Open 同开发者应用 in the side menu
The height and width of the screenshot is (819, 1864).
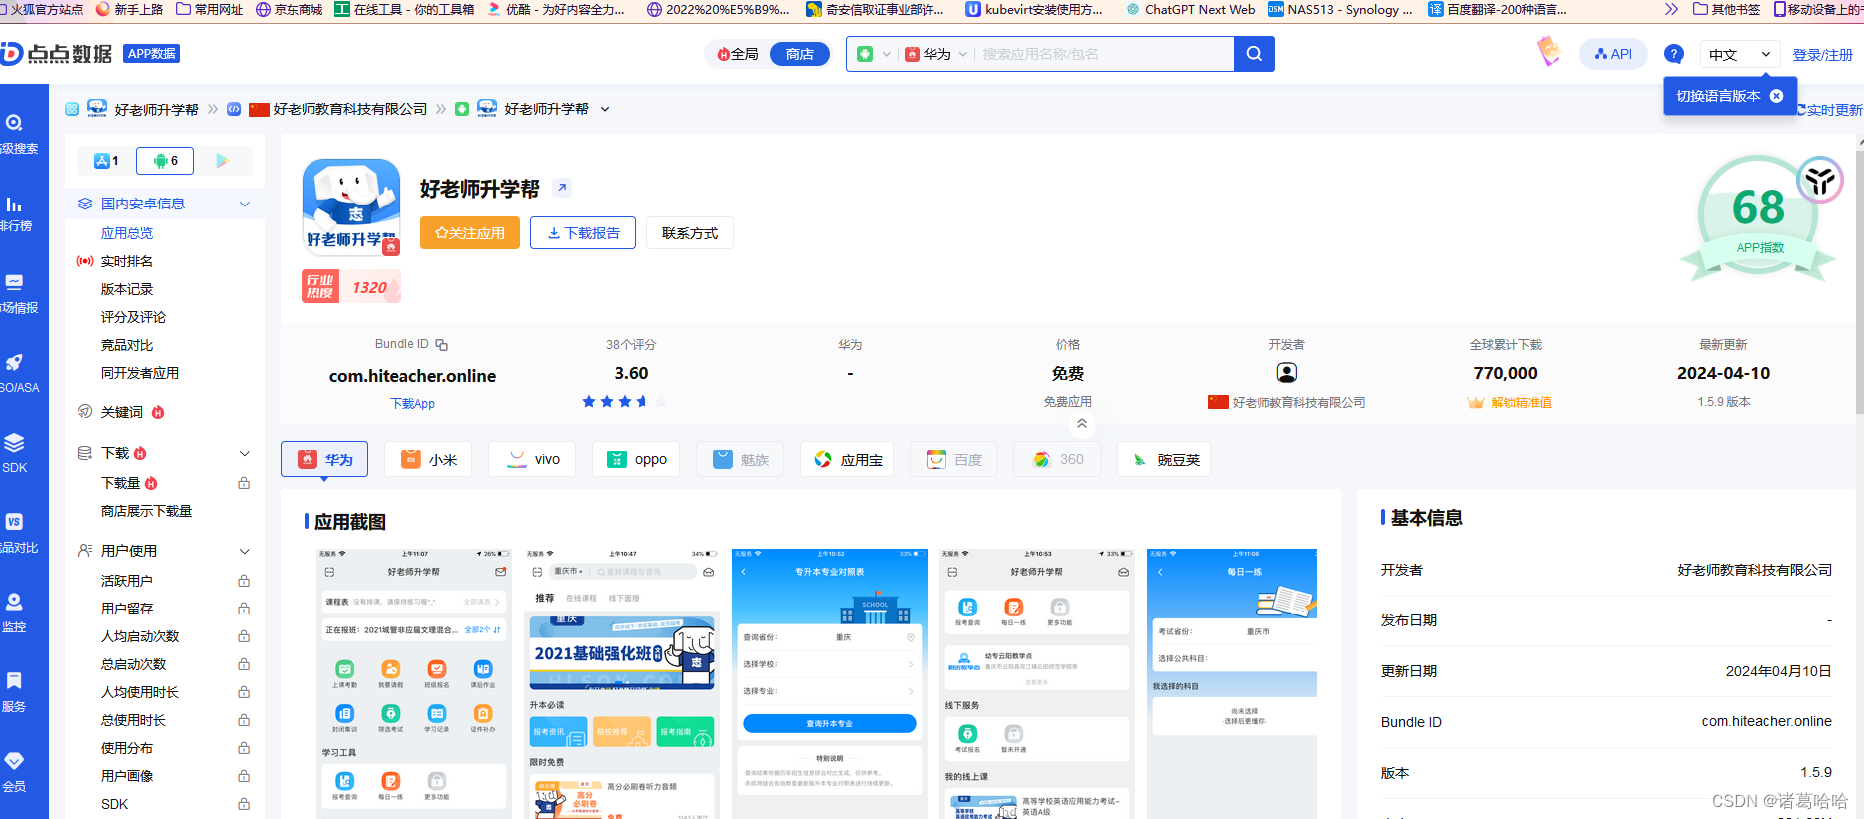140,373
